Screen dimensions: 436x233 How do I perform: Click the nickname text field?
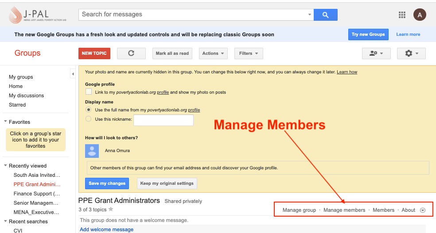point(163,120)
